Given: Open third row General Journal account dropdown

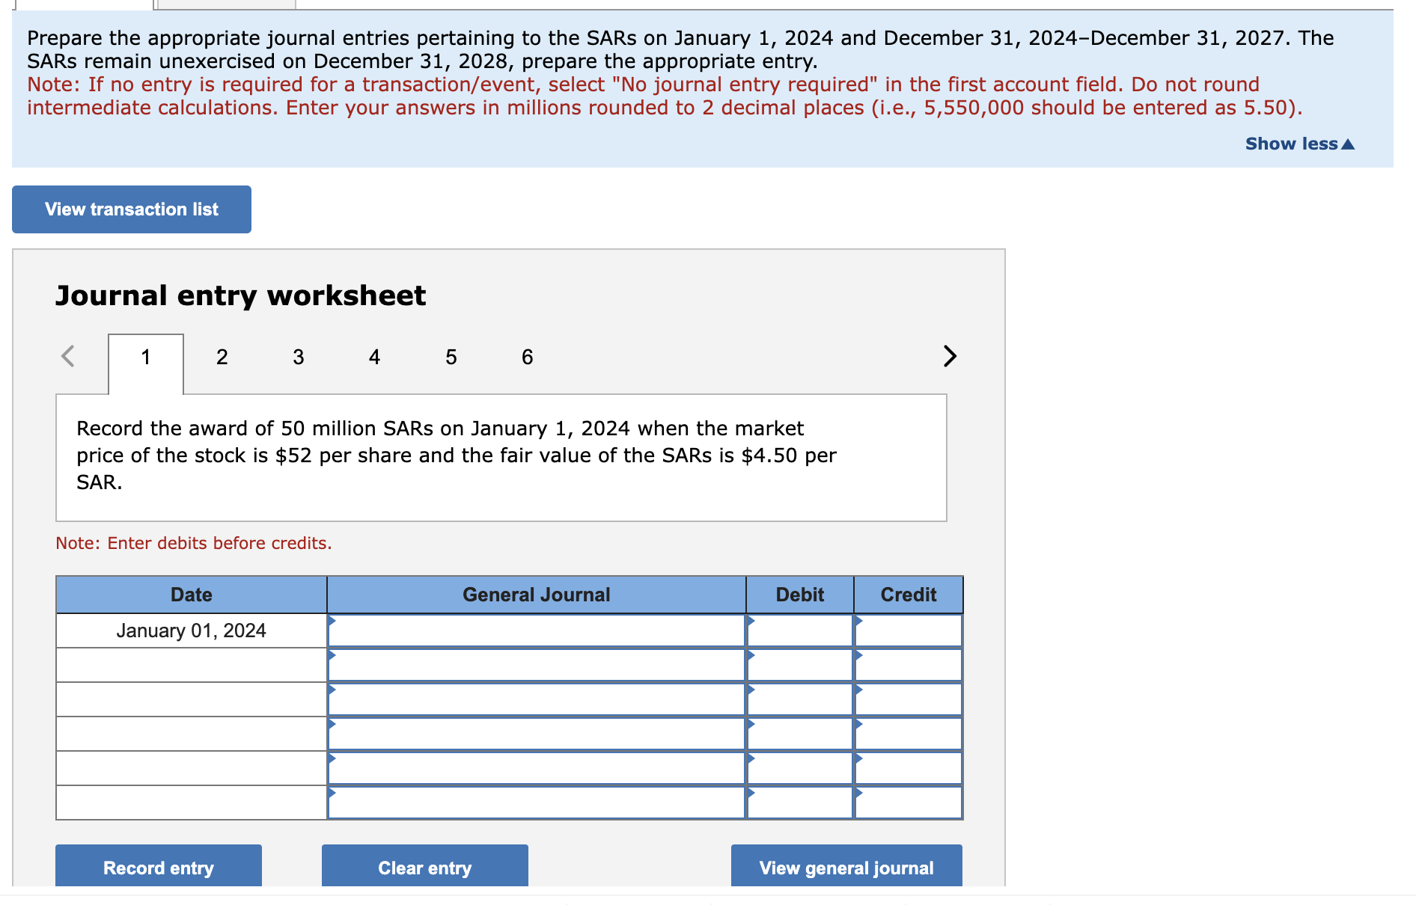Looking at the screenshot, I should (537, 699).
